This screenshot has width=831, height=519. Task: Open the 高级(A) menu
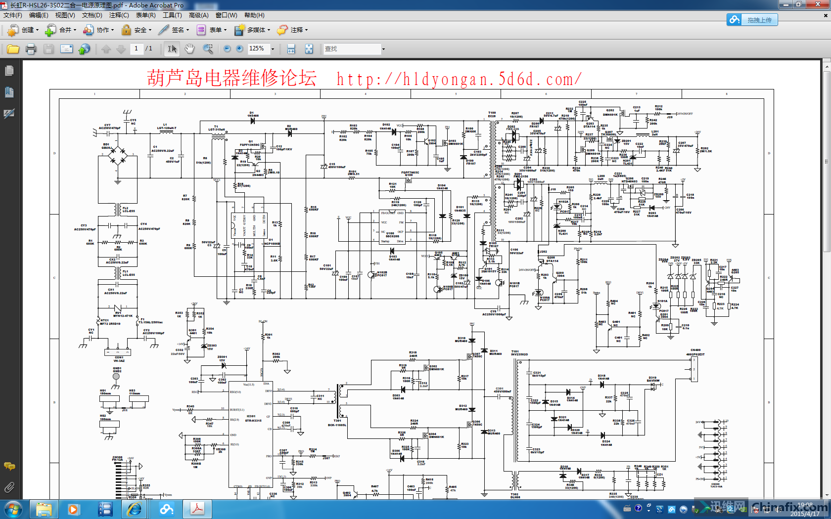198,15
